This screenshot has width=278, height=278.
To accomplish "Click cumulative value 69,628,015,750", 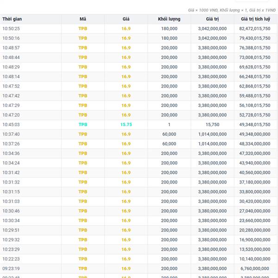I will coord(255,67).
